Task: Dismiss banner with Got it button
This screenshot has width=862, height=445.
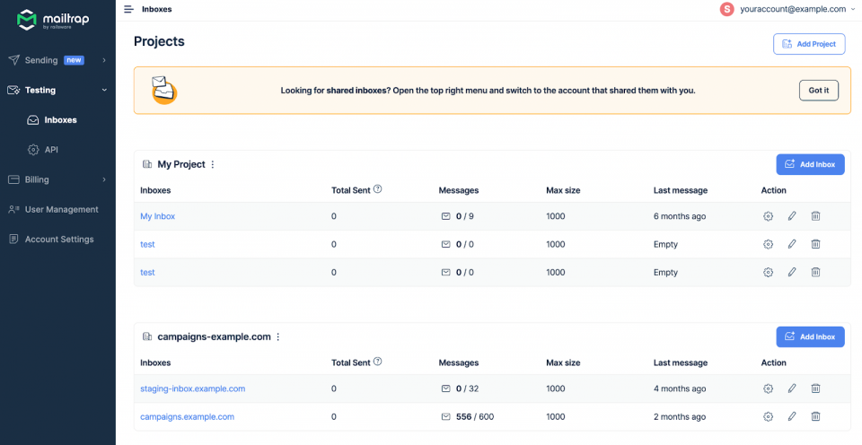Action: [x=818, y=91]
